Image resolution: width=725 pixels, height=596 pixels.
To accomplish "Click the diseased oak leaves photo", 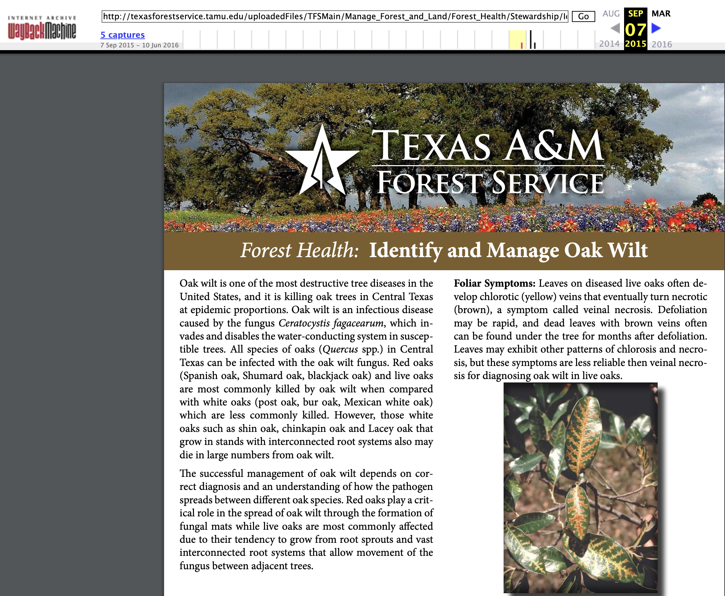I will 580,488.
